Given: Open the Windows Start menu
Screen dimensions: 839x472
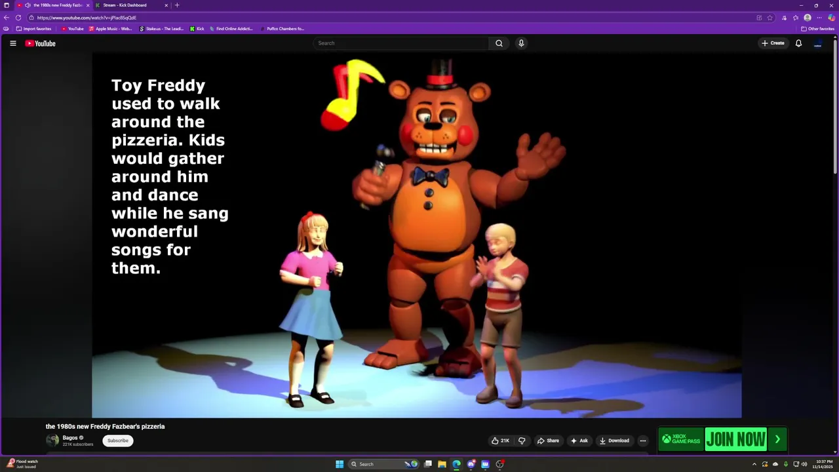Looking at the screenshot, I should pyautogui.click(x=340, y=464).
